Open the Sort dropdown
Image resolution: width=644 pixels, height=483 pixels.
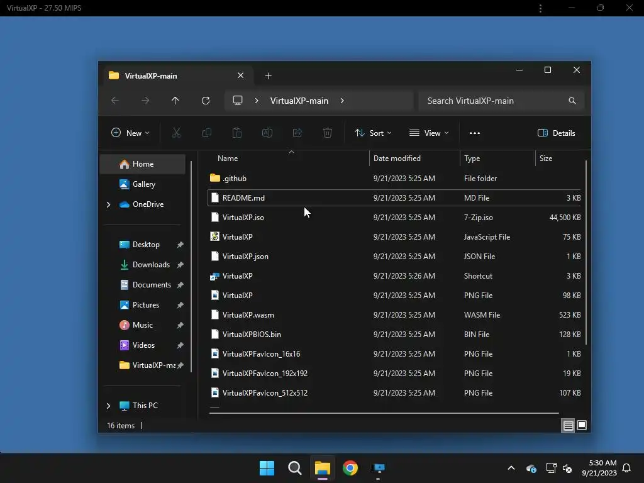373,133
